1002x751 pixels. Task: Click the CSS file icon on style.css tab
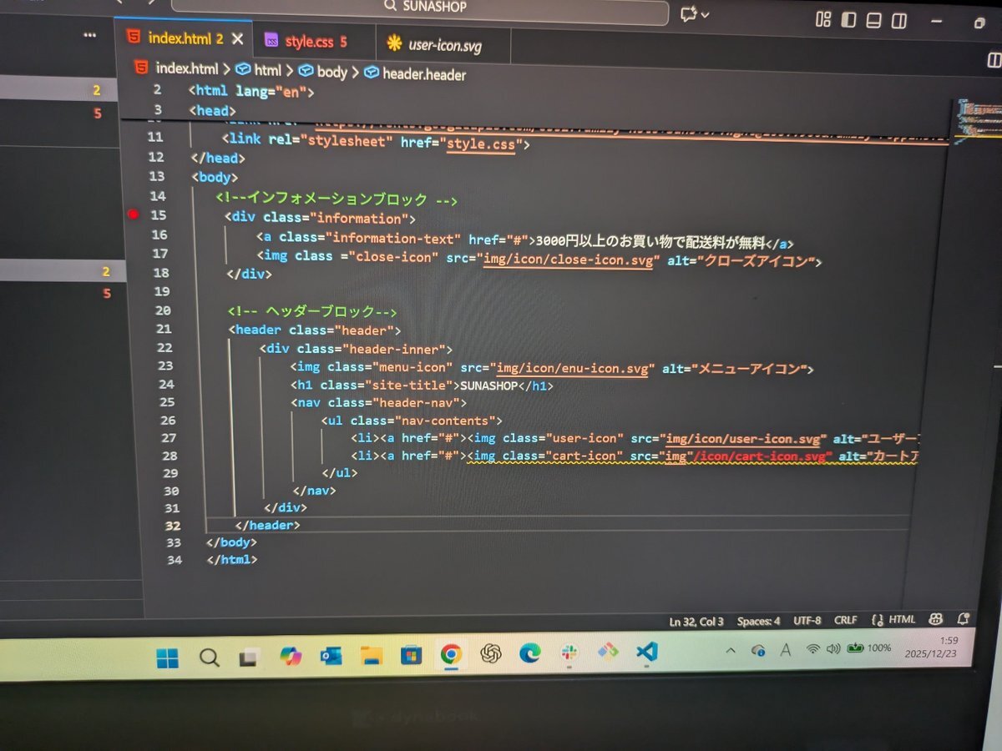271,41
